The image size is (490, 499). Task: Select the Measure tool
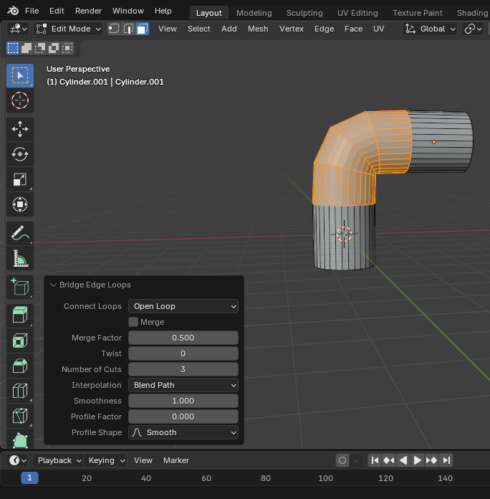click(x=20, y=258)
